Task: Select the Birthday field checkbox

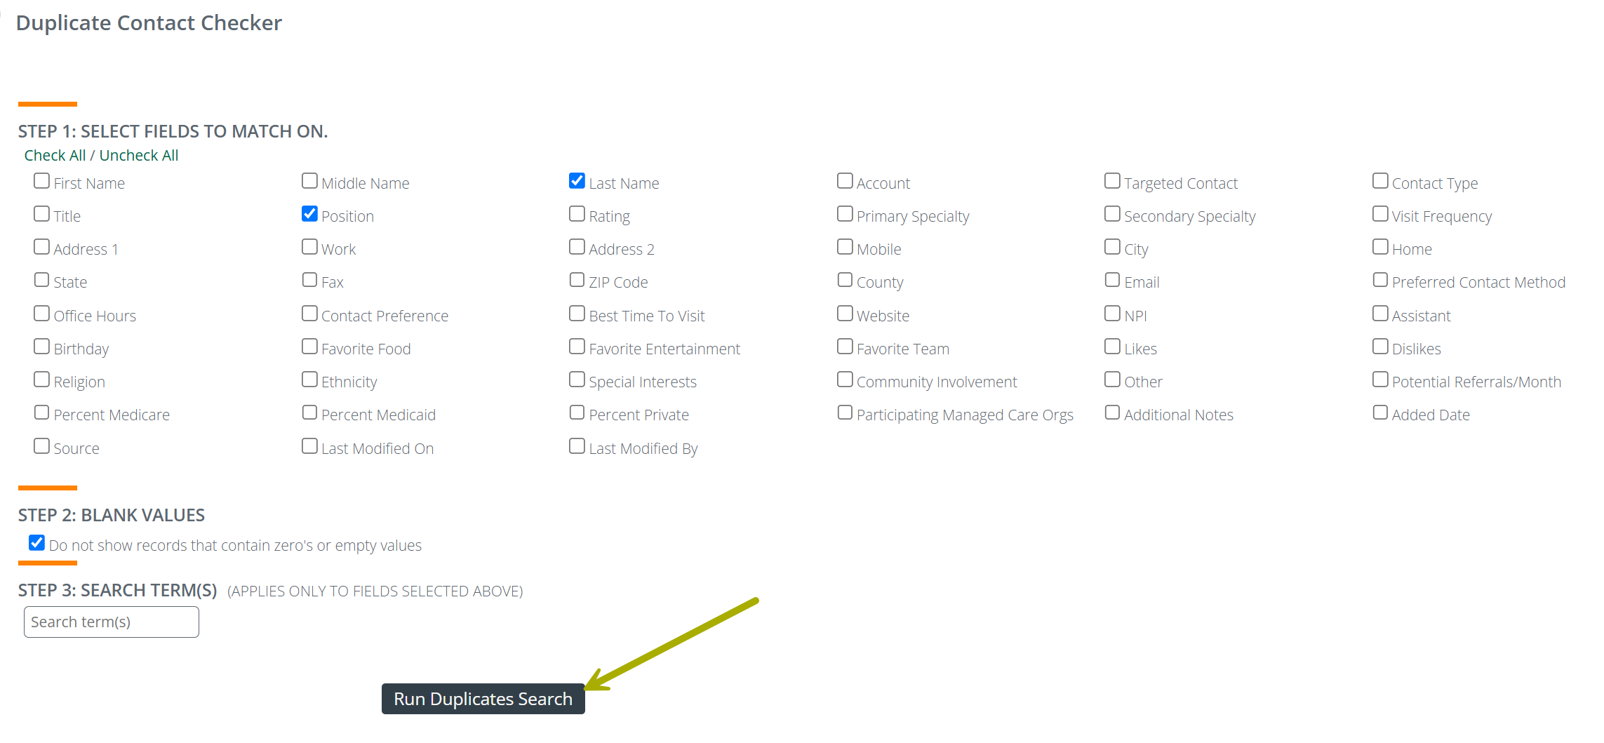Action: [x=42, y=347]
